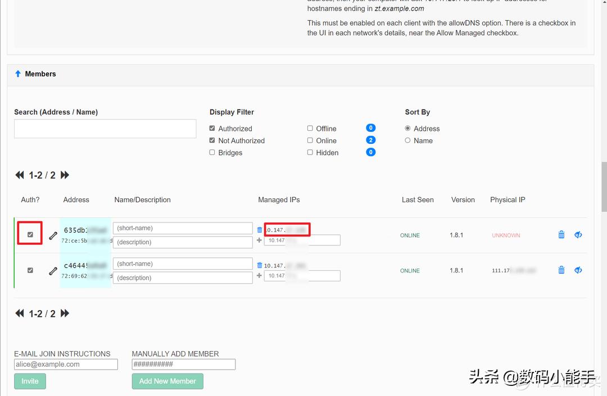Image resolution: width=607 pixels, height=396 pixels.
Task: Click short-name field for member c4644
Action: pyautogui.click(x=183, y=263)
